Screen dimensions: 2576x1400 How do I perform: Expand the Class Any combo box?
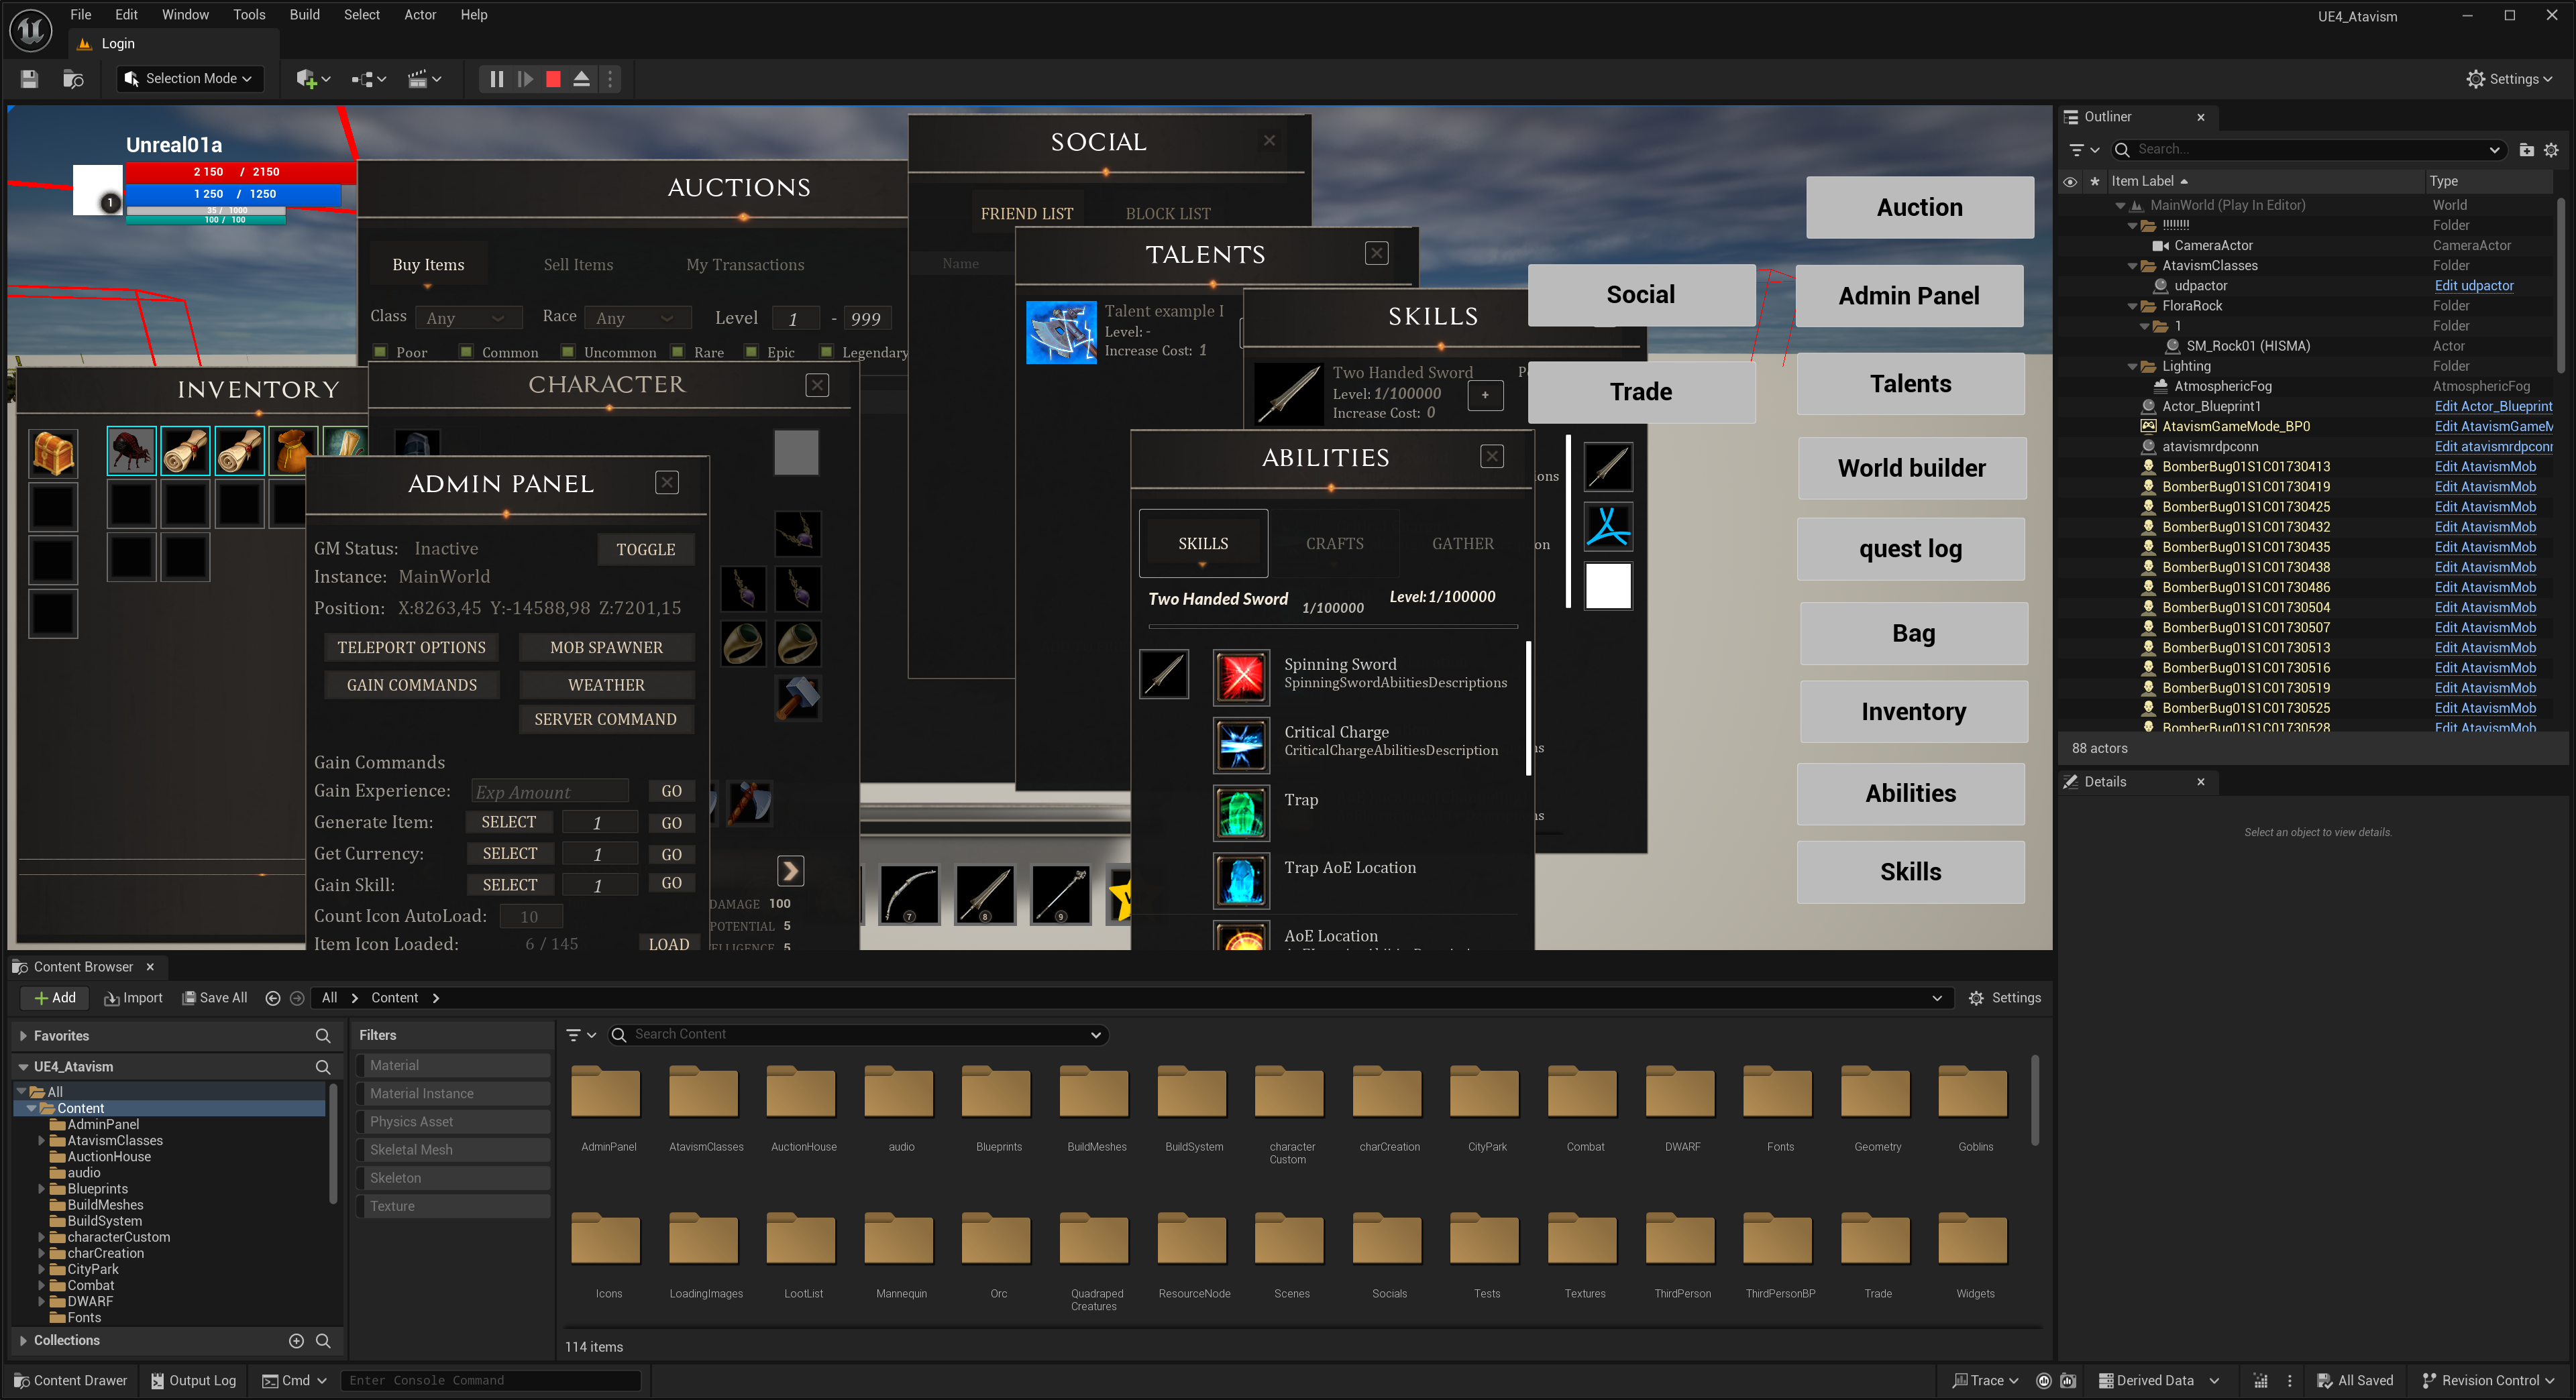469,318
